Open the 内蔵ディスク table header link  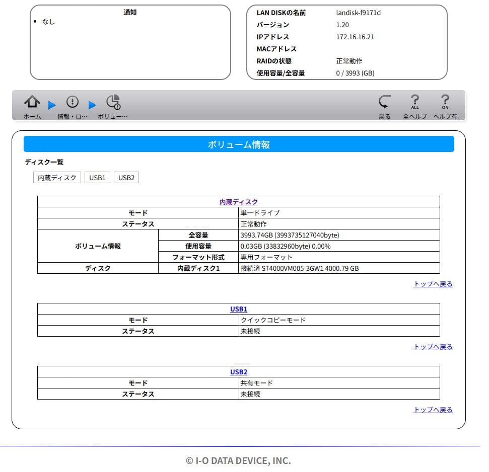pyautogui.click(x=238, y=201)
